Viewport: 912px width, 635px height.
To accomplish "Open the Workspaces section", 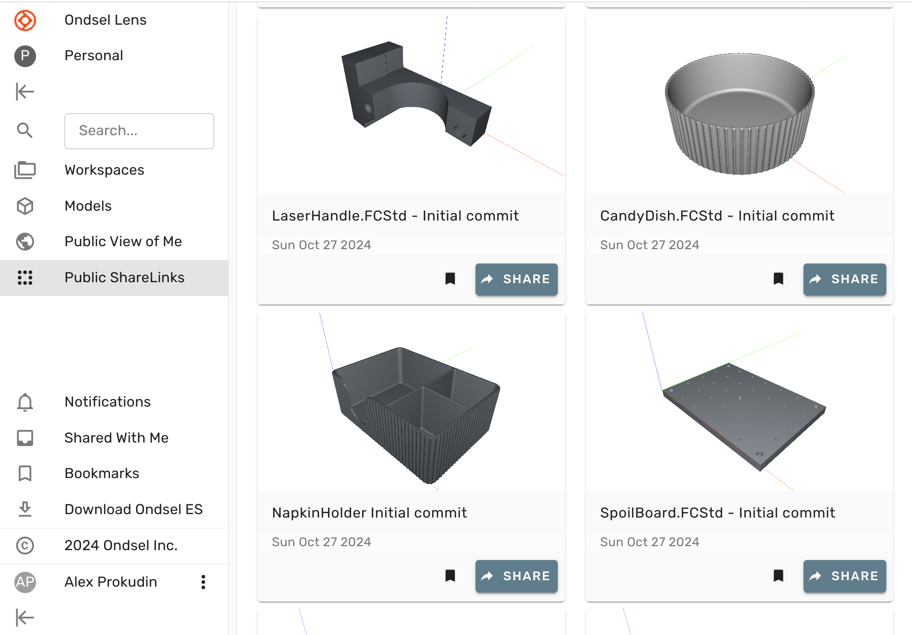I will click(x=104, y=170).
